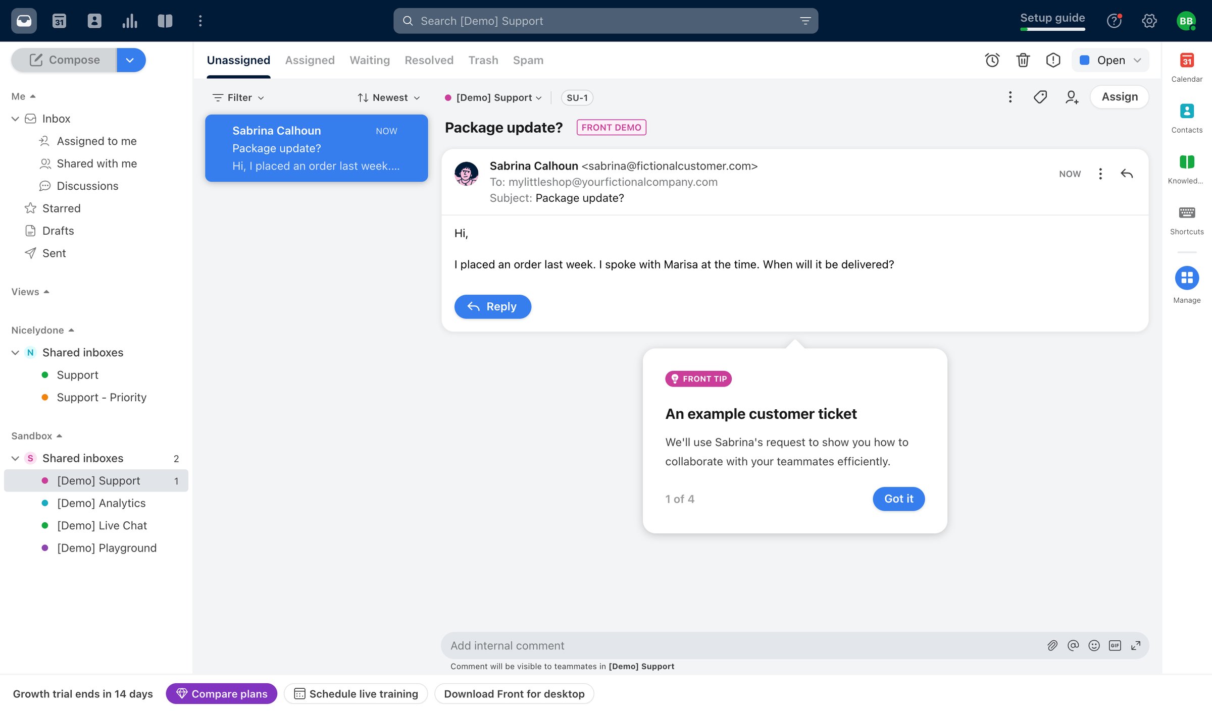Viewport: 1212px width, 712px height.
Task: Switch to the Assigned tab
Action: 310,60
